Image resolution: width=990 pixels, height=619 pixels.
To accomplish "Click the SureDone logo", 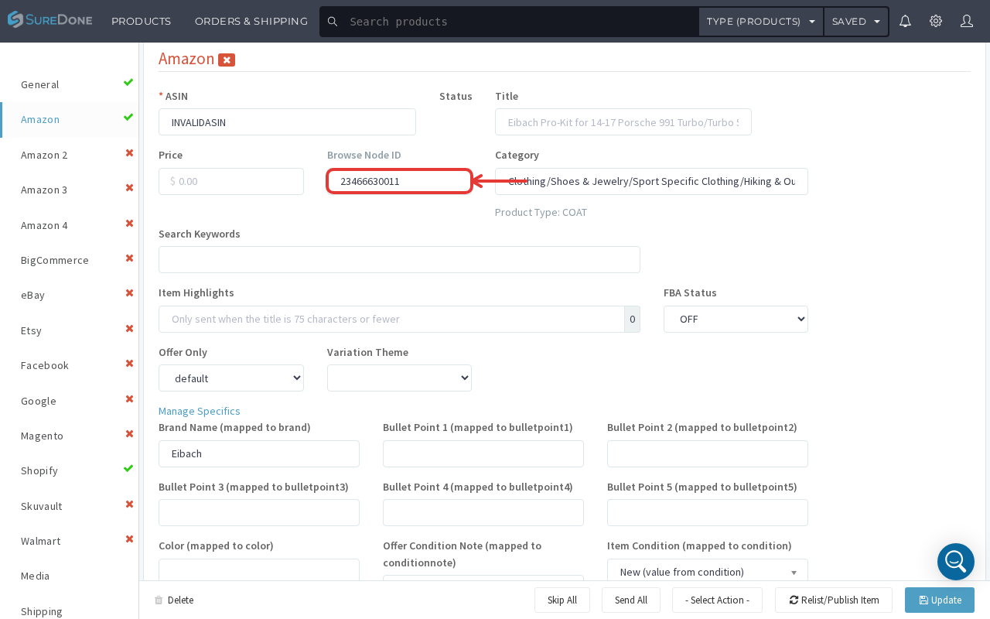I will tap(50, 19).
